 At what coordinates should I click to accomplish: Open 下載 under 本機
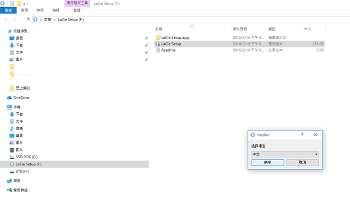click(x=19, y=114)
